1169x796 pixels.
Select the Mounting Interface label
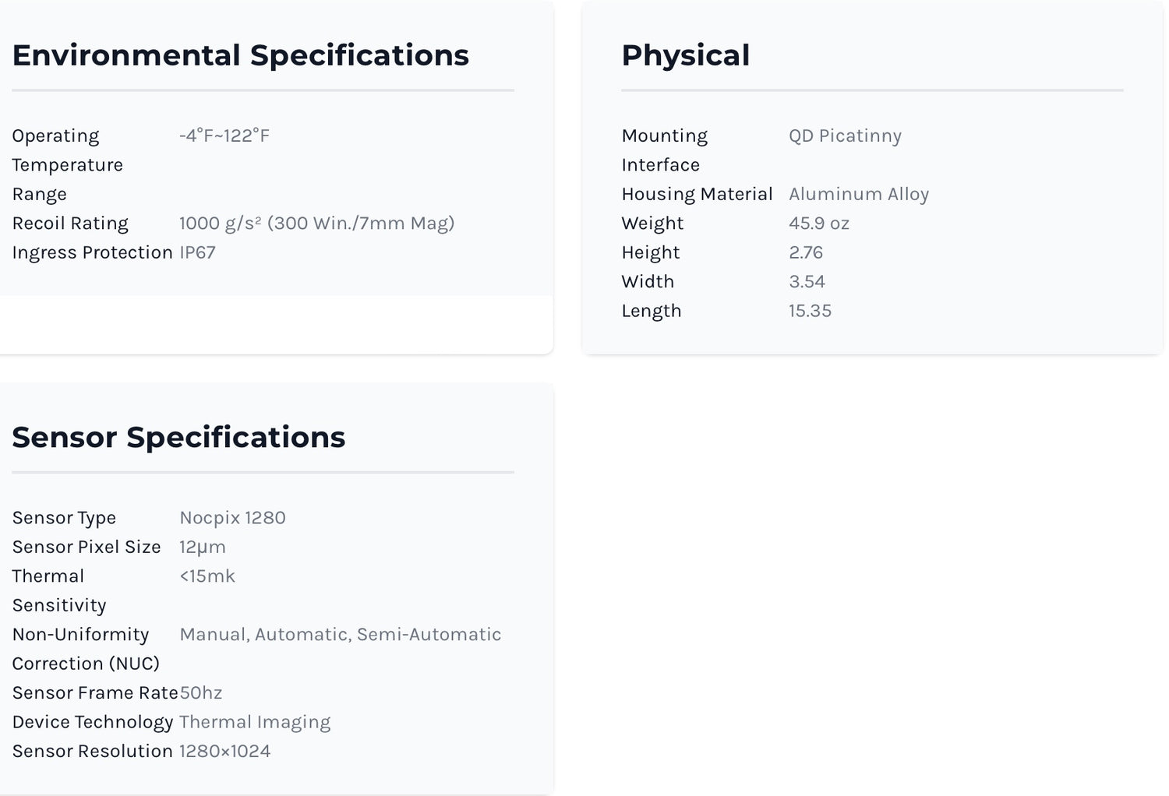pyautogui.click(x=665, y=150)
